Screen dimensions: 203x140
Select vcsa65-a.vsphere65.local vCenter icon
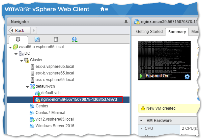pyautogui.click(x=15, y=47)
